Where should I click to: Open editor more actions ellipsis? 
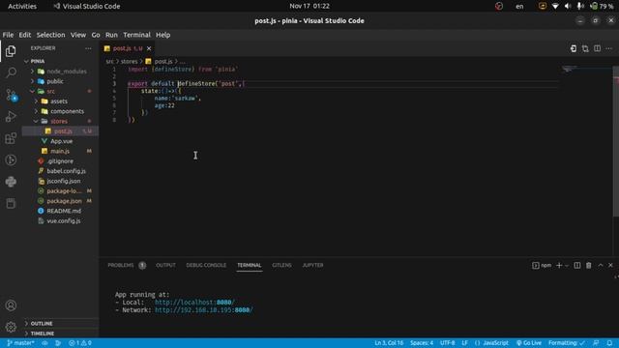[x=609, y=48]
